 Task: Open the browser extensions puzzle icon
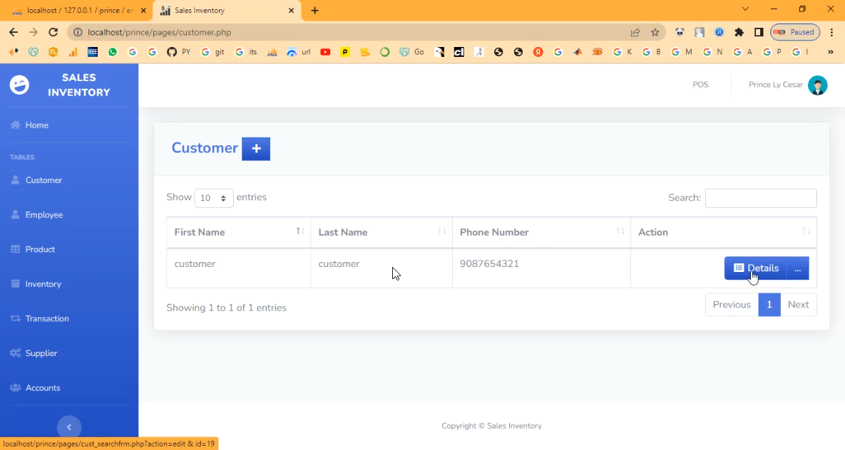coord(739,32)
